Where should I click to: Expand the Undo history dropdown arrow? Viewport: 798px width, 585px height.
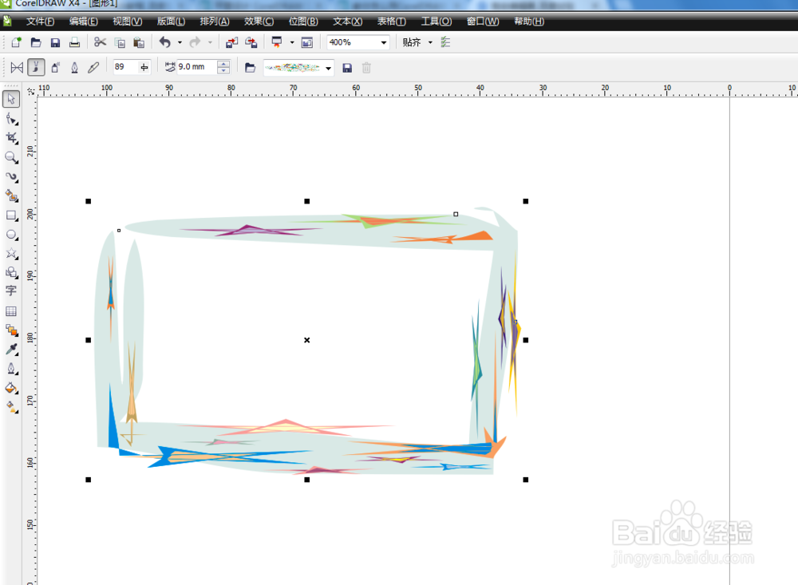click(x=180, y=42)
